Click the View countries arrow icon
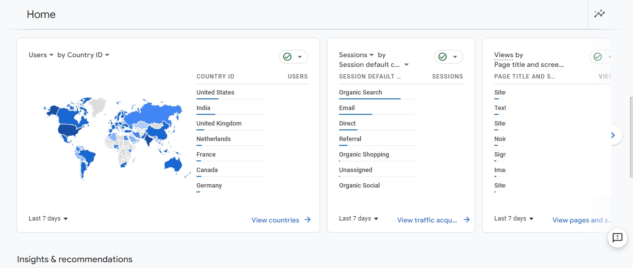Screen dimensions: 633x268 pyautogui.click(x=308, y=220)
